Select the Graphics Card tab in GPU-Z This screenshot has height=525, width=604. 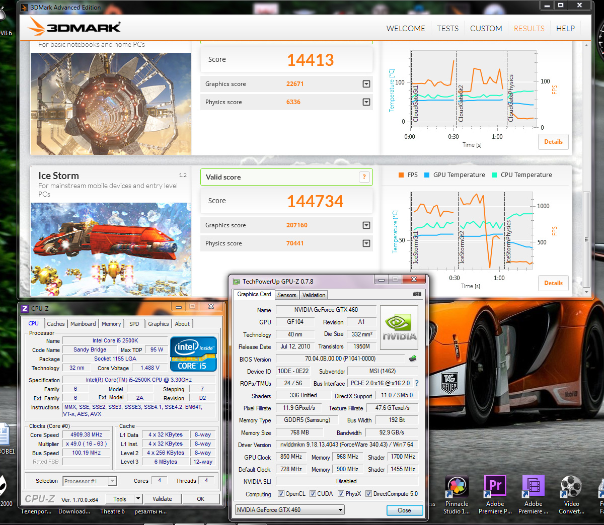pos(254,294)
